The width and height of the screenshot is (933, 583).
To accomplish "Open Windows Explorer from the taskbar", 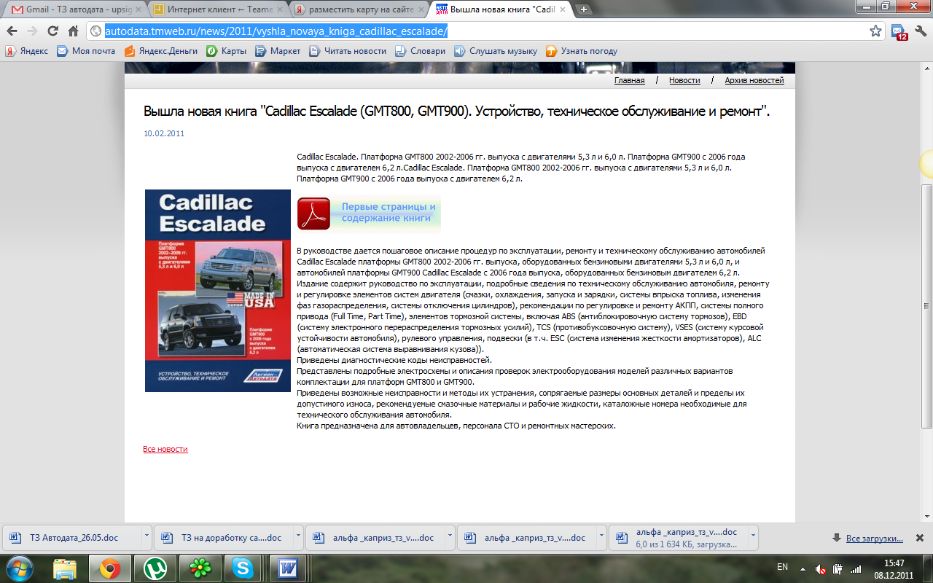I will (x=64, y=568).
